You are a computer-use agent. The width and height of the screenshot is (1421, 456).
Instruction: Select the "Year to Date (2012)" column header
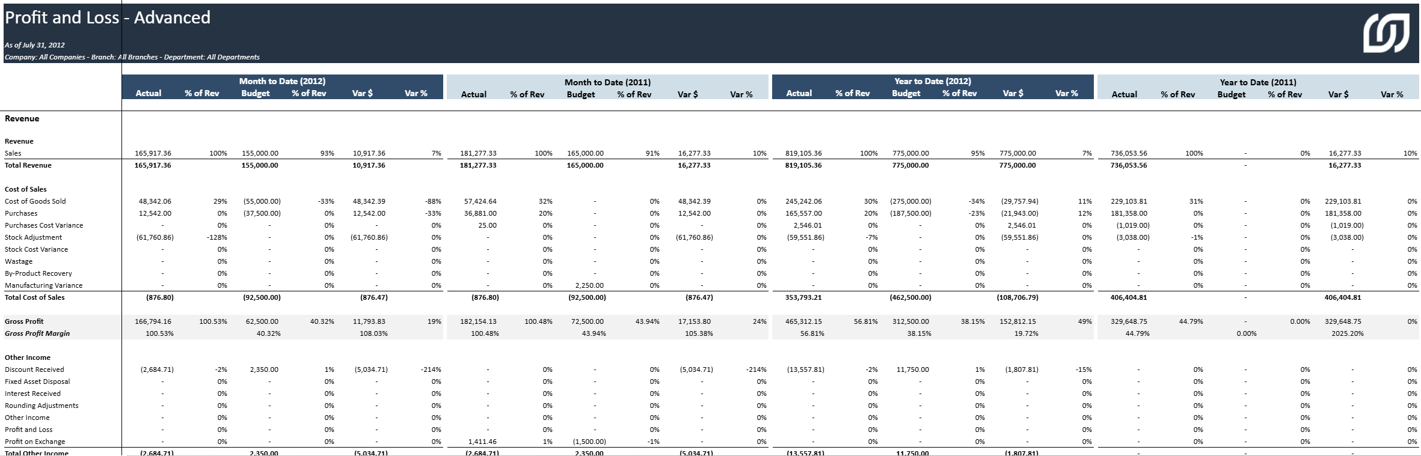coord(932,81)
